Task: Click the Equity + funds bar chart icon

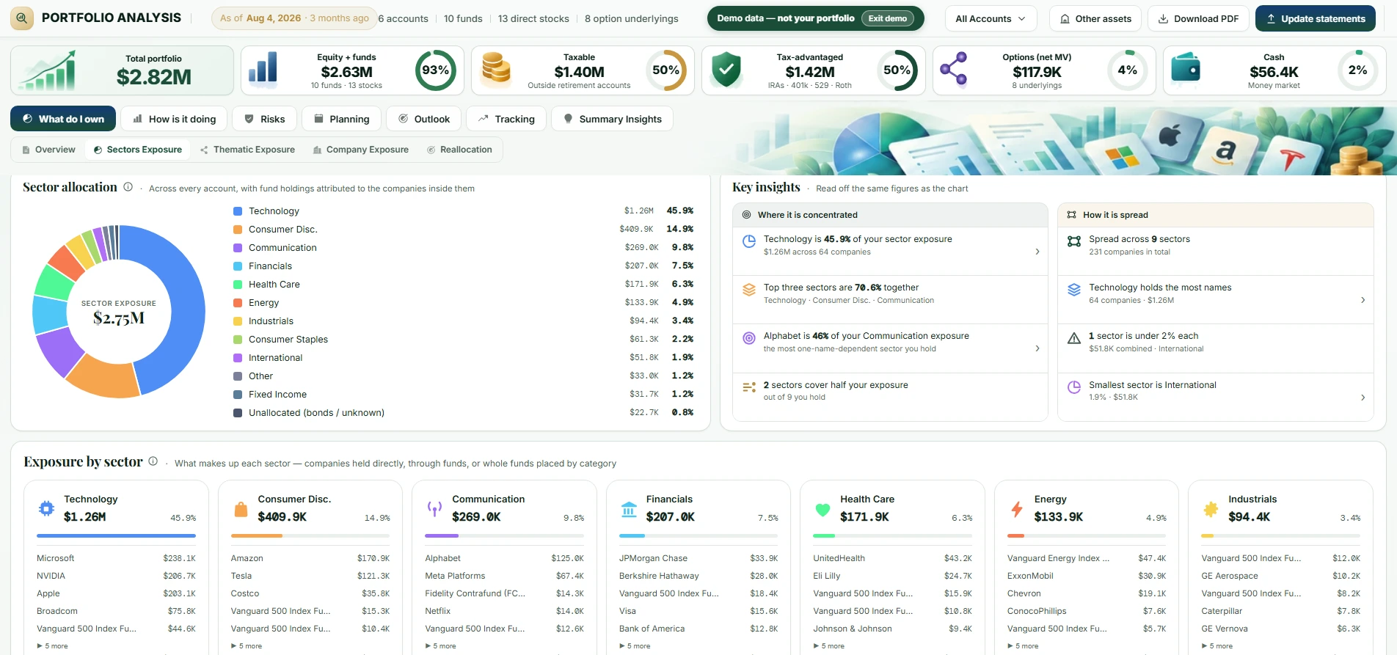Action: (263, 67)
